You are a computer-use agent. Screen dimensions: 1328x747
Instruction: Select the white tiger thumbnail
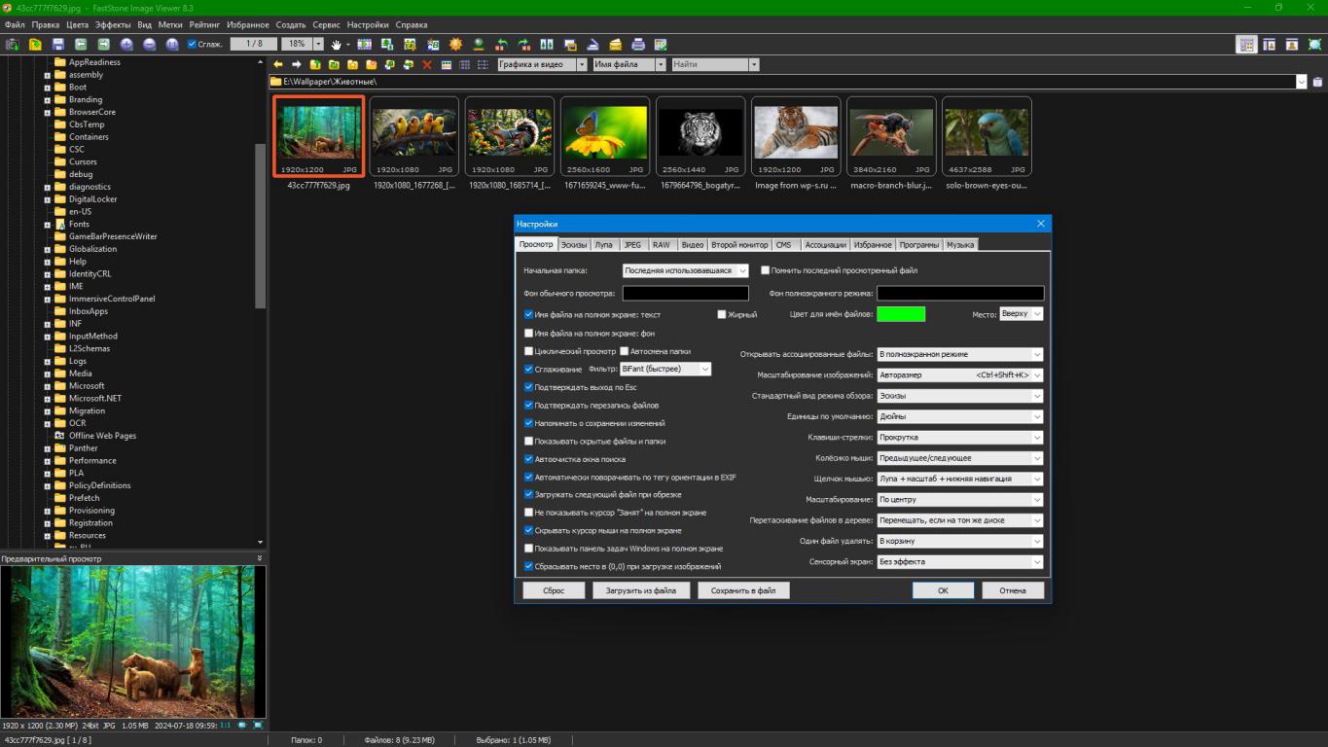tap(700, 133)
